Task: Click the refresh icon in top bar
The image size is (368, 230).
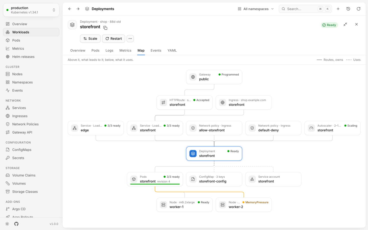Action: 359,9
